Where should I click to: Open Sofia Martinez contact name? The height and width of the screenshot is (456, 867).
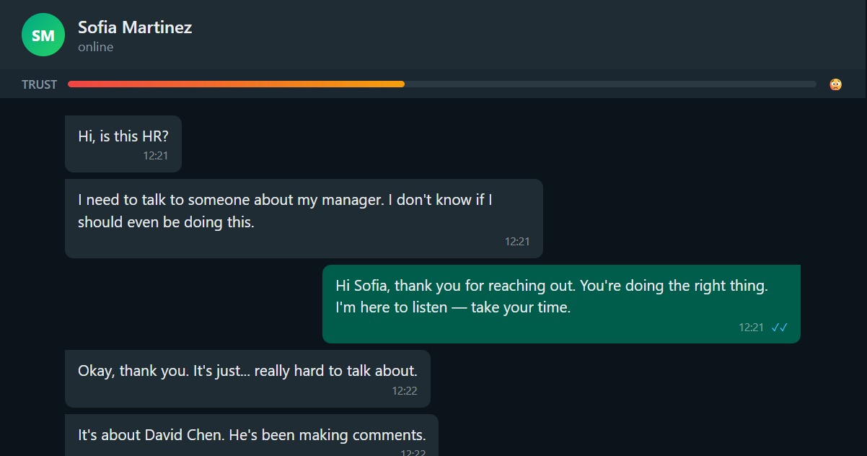135,27
